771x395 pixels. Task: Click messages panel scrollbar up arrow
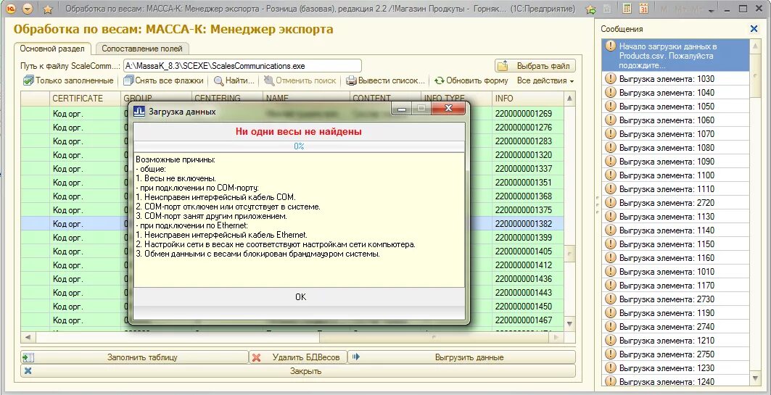point(756,46)
